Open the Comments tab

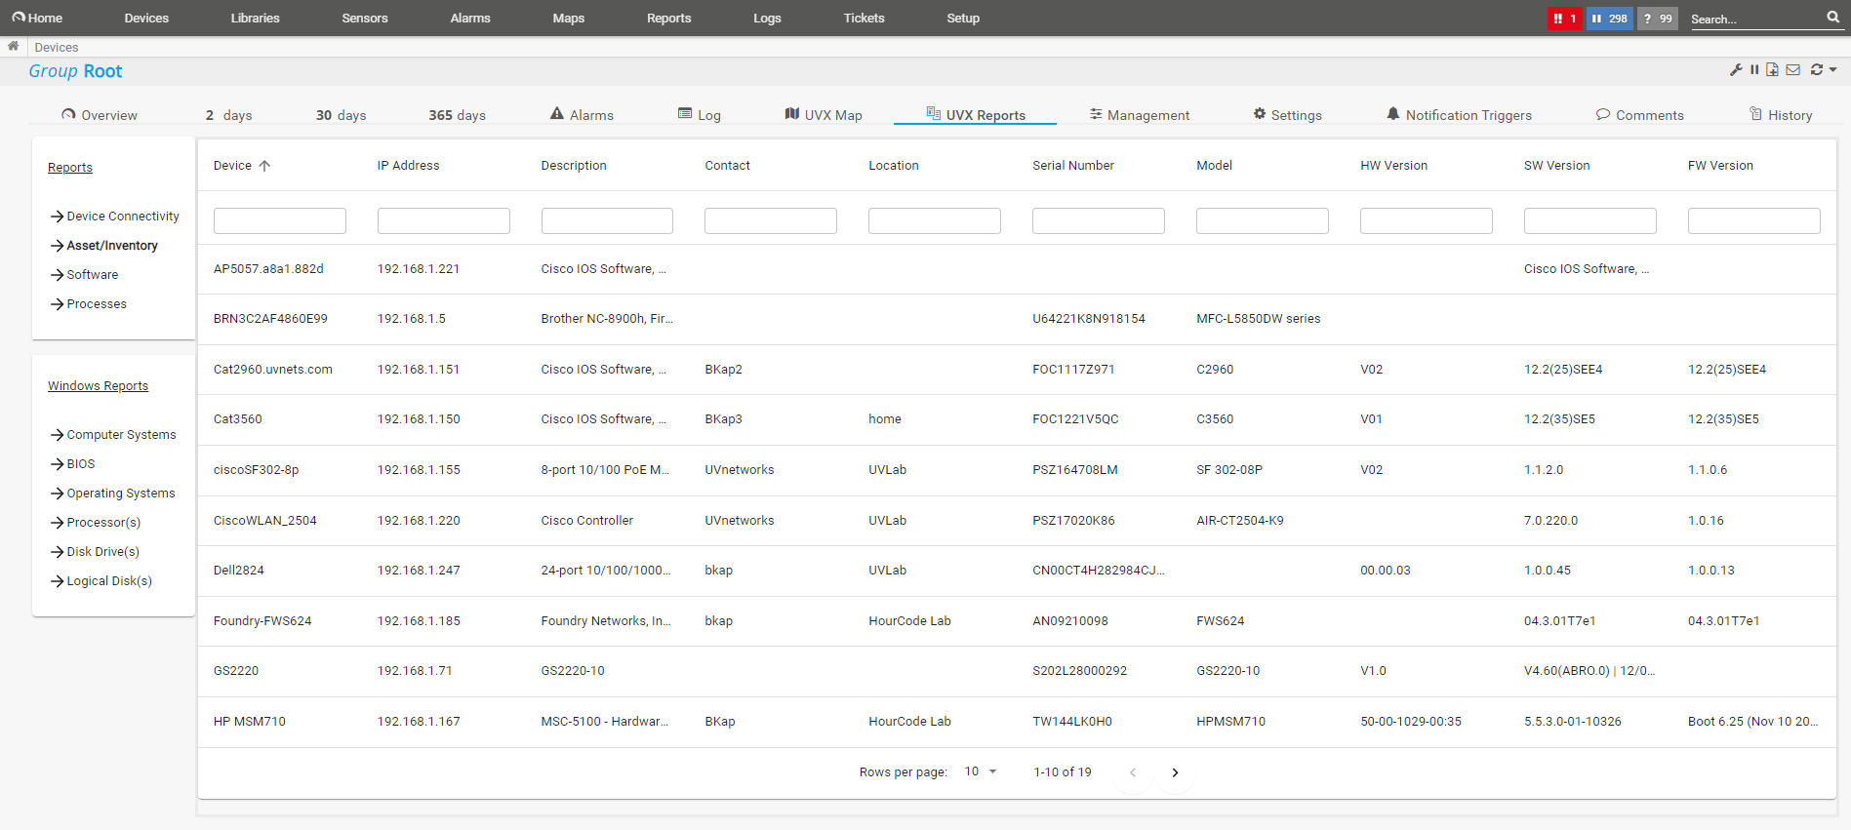pyautogui.click(x=1640, y=115)
